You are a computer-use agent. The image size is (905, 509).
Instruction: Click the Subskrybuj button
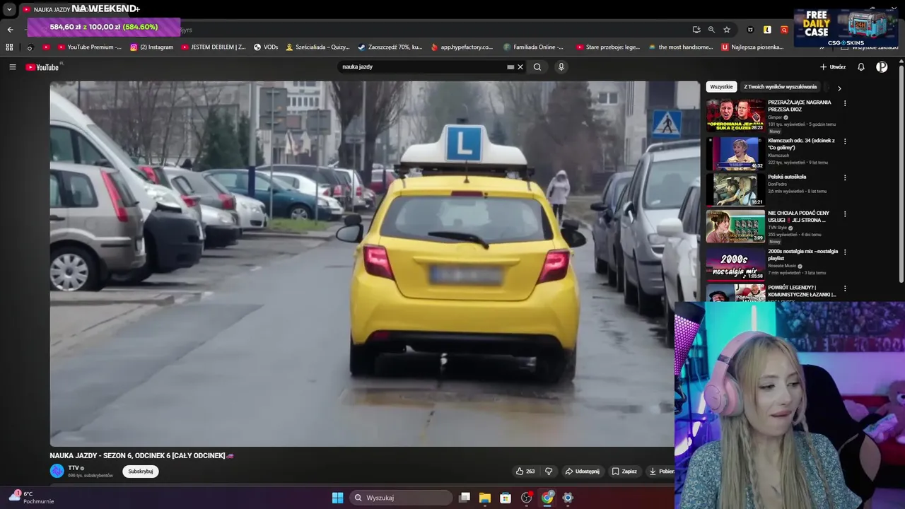(x=141, y=472)
